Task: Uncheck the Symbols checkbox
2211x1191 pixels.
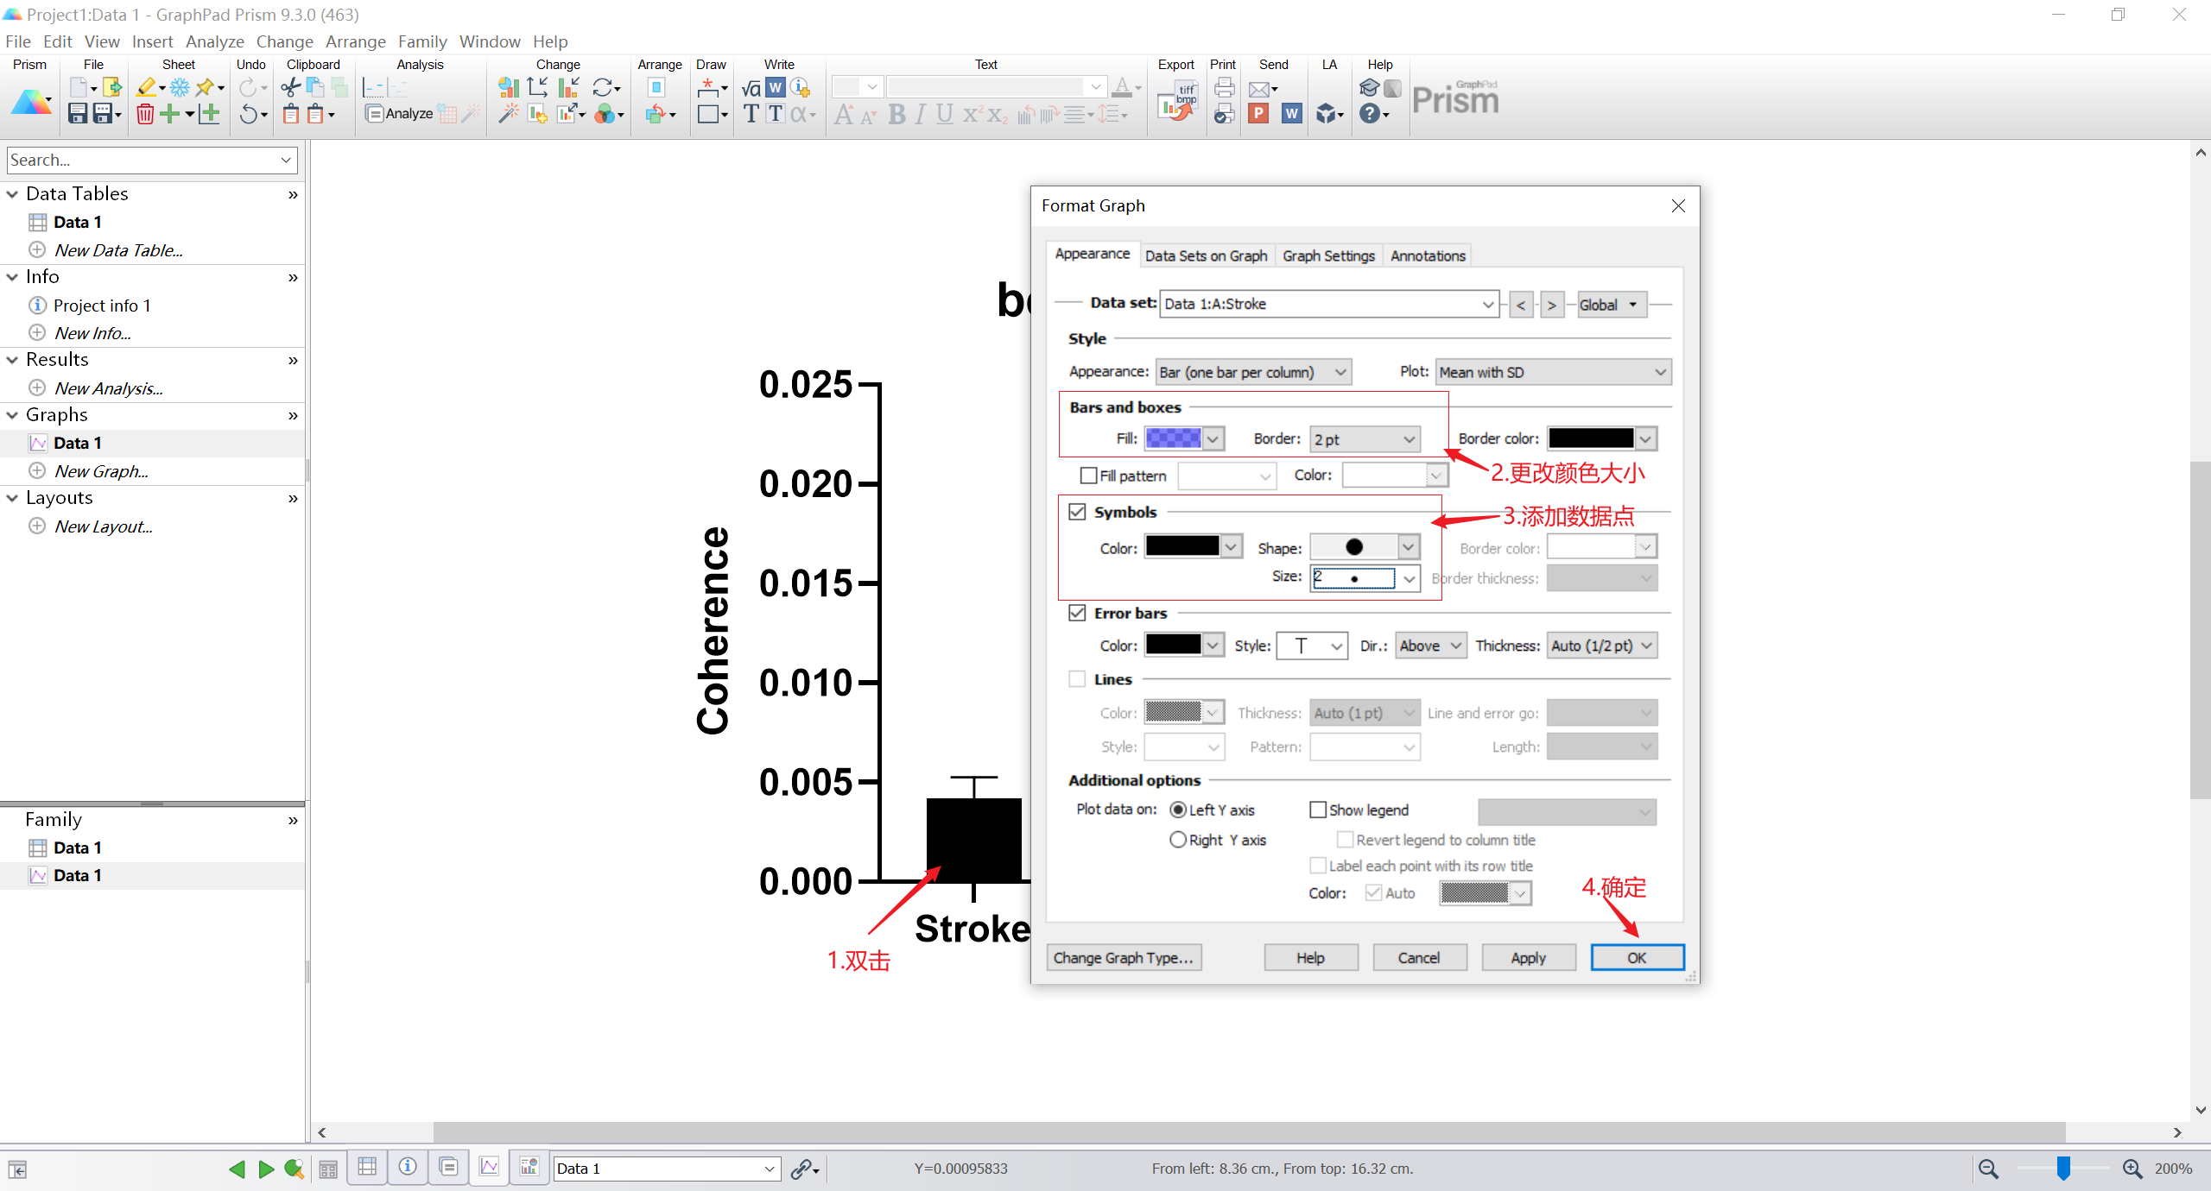Action: [x=1077, y=512]
